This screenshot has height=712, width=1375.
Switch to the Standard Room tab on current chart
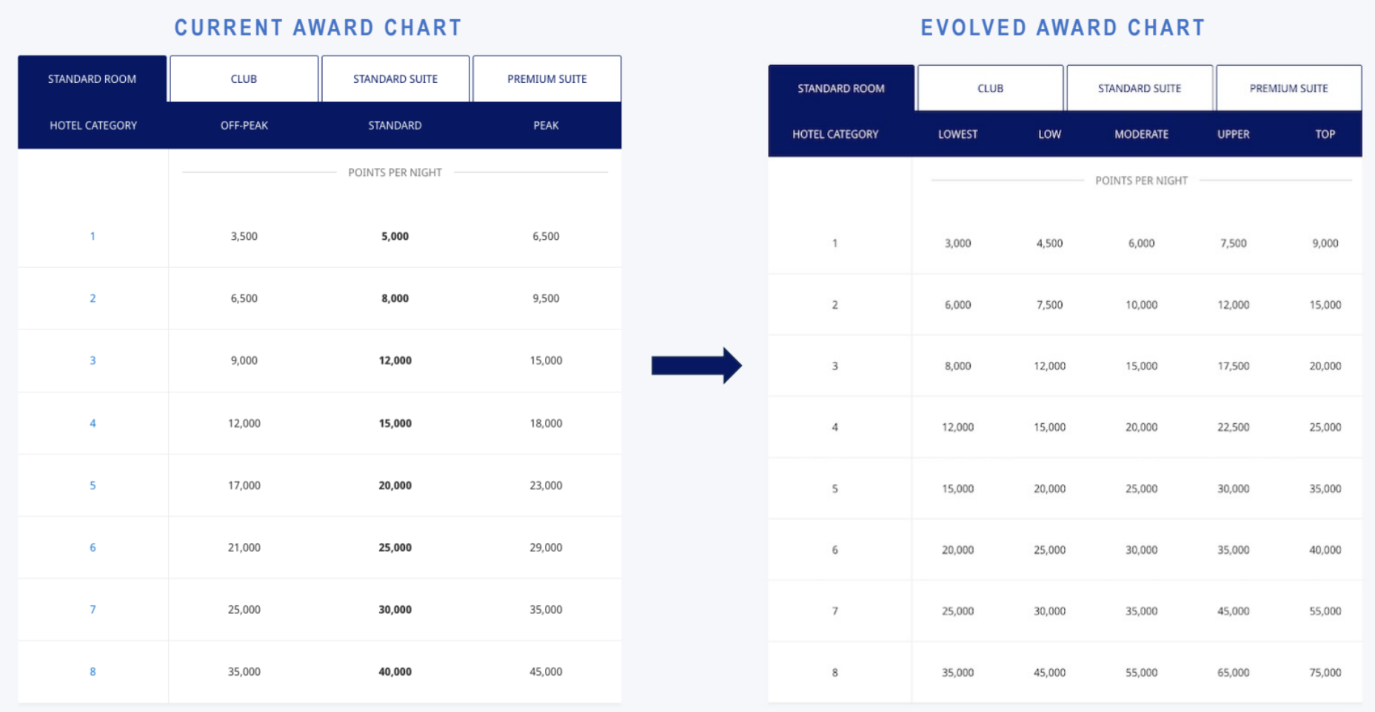[92, 78]
